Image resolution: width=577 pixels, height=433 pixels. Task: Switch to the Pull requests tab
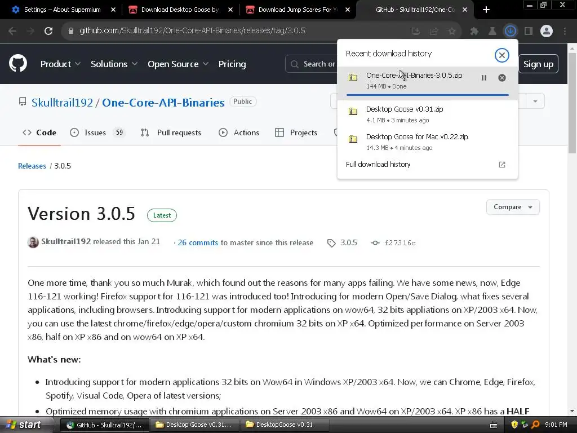tap(171, 132)
